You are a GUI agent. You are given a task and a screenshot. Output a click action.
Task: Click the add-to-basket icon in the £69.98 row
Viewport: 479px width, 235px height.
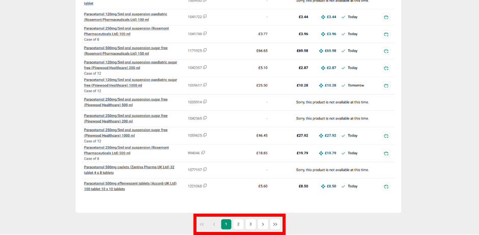(x=386, y=51)
